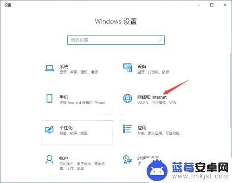Select the 帐户 settings title
The image size is (232, 183).
coord(64,158)
